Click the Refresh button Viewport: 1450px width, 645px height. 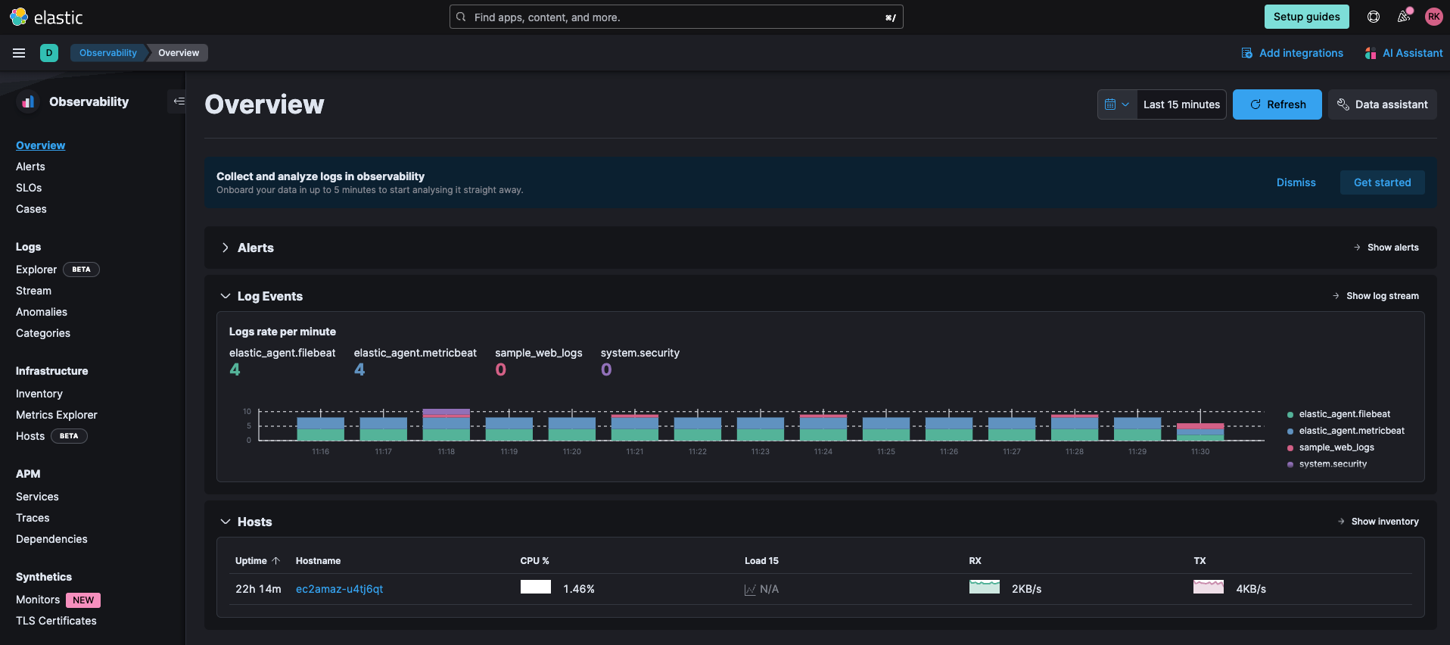pyautogui.click(x=1277, y=104)
